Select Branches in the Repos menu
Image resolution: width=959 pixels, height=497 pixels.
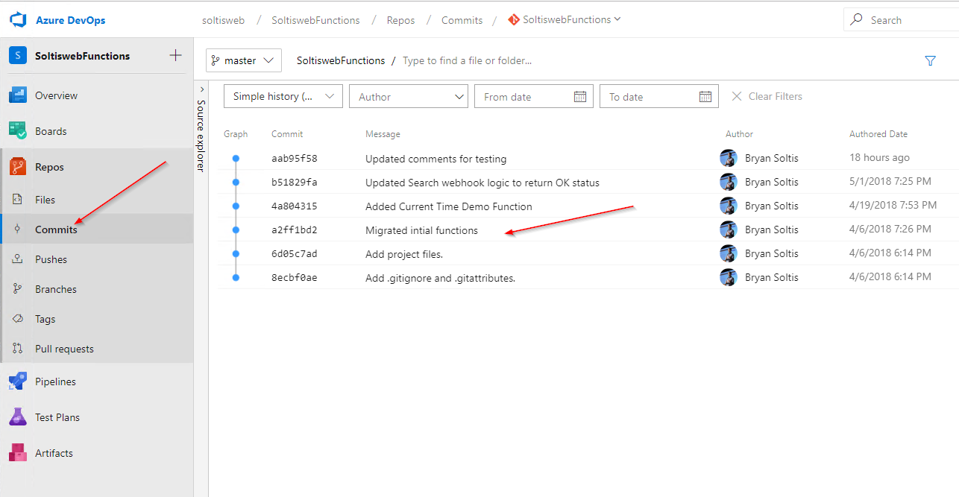[55, 289]
